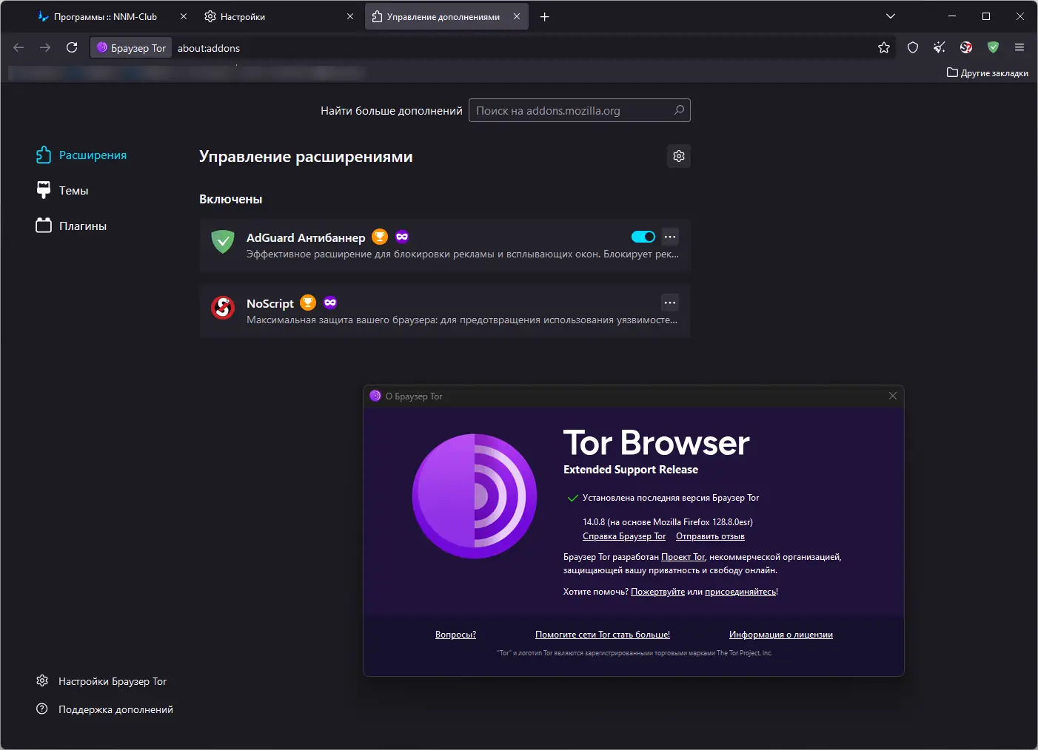Open the Темы category
1038x750 pixels.
point(62,190)
